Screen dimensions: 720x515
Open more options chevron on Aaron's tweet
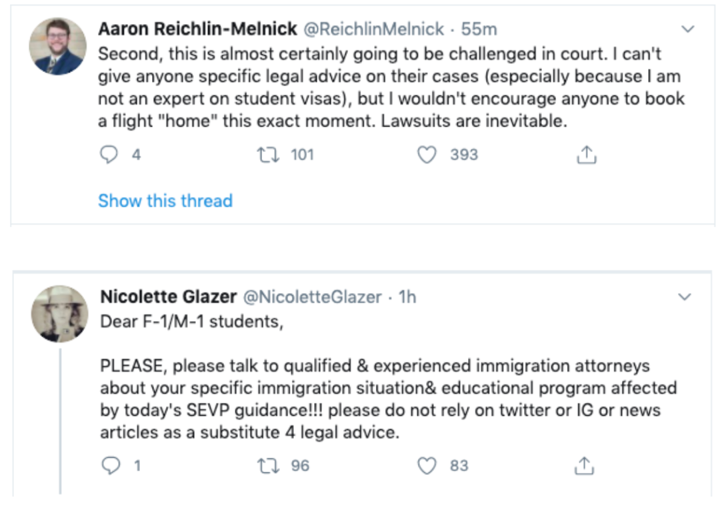(687, 29)
